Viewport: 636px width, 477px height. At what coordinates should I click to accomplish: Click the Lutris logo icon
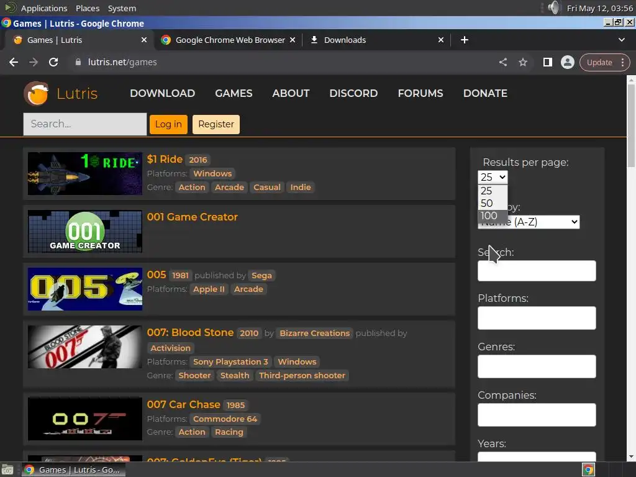(x=36, y=93)
